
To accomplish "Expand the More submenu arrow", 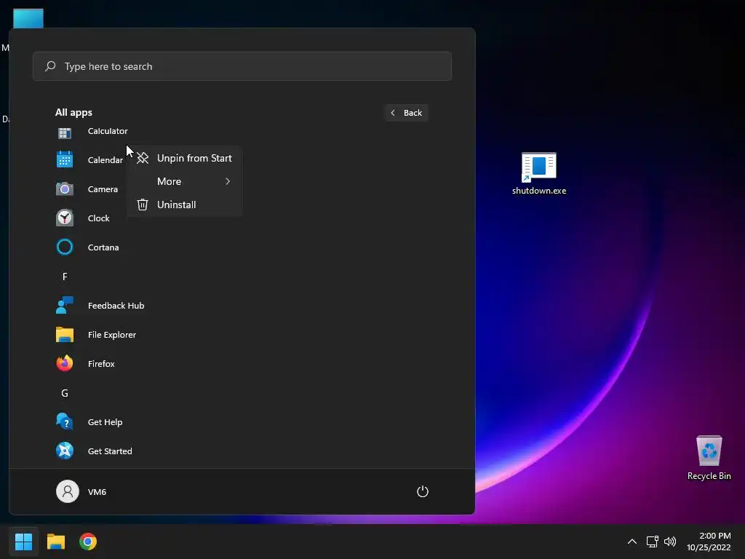I will tap(228, 181).
